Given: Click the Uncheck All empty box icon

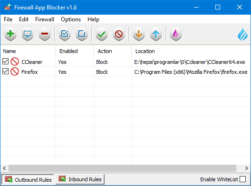Looking at the screenshot, I should pos(82,34).
